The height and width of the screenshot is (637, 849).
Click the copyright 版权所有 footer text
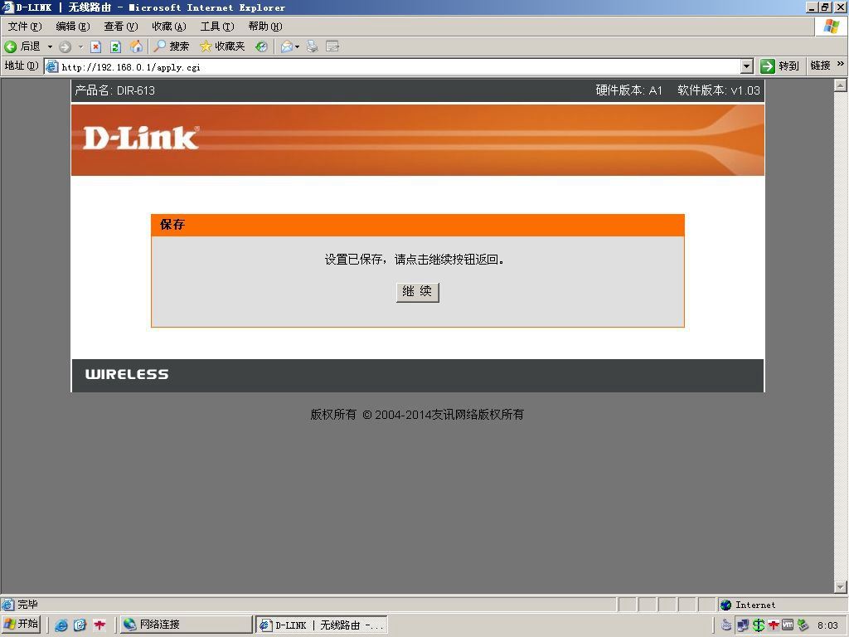(x=417, y=415)
